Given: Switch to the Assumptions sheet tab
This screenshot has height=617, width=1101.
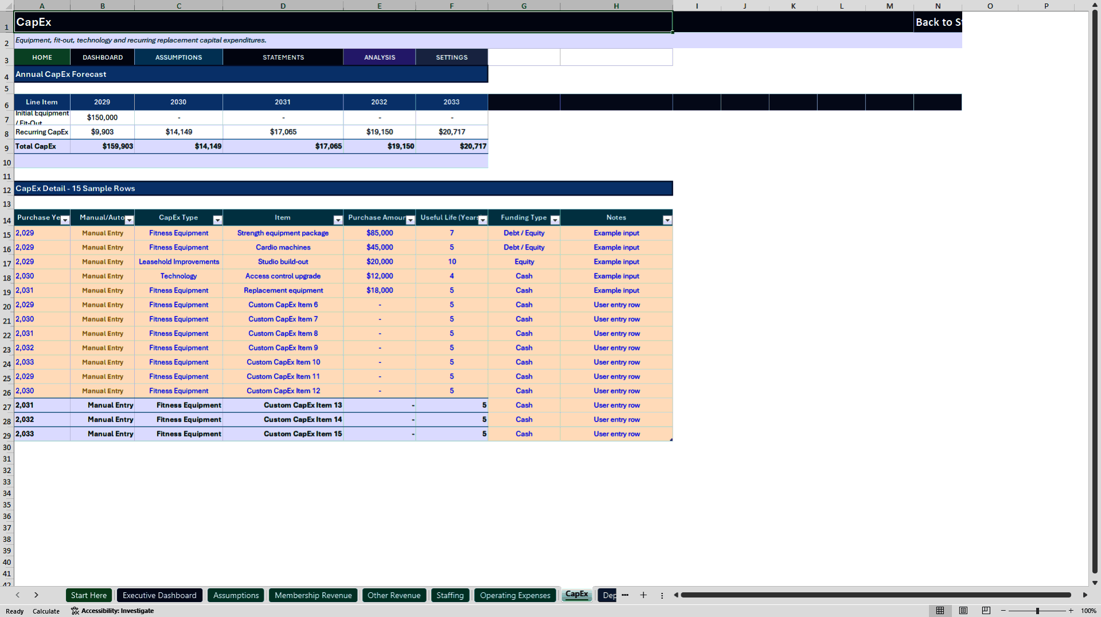Looking at the screenshot, I should 236,595.
